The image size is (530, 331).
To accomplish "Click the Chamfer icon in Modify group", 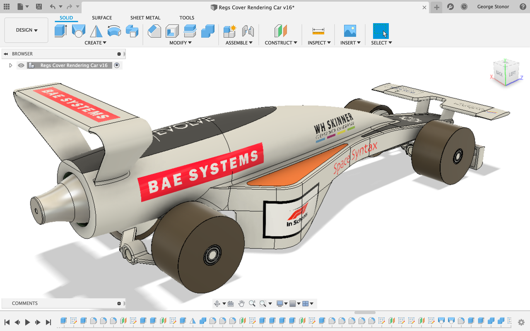I will click(154, 31).
